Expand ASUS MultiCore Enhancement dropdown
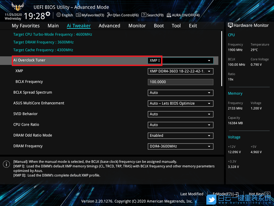The width and height of the screenshot is (274, 206). 209,104
